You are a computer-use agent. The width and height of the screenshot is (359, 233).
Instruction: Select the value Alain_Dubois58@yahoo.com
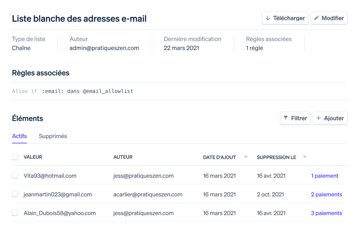pos(59,213)
